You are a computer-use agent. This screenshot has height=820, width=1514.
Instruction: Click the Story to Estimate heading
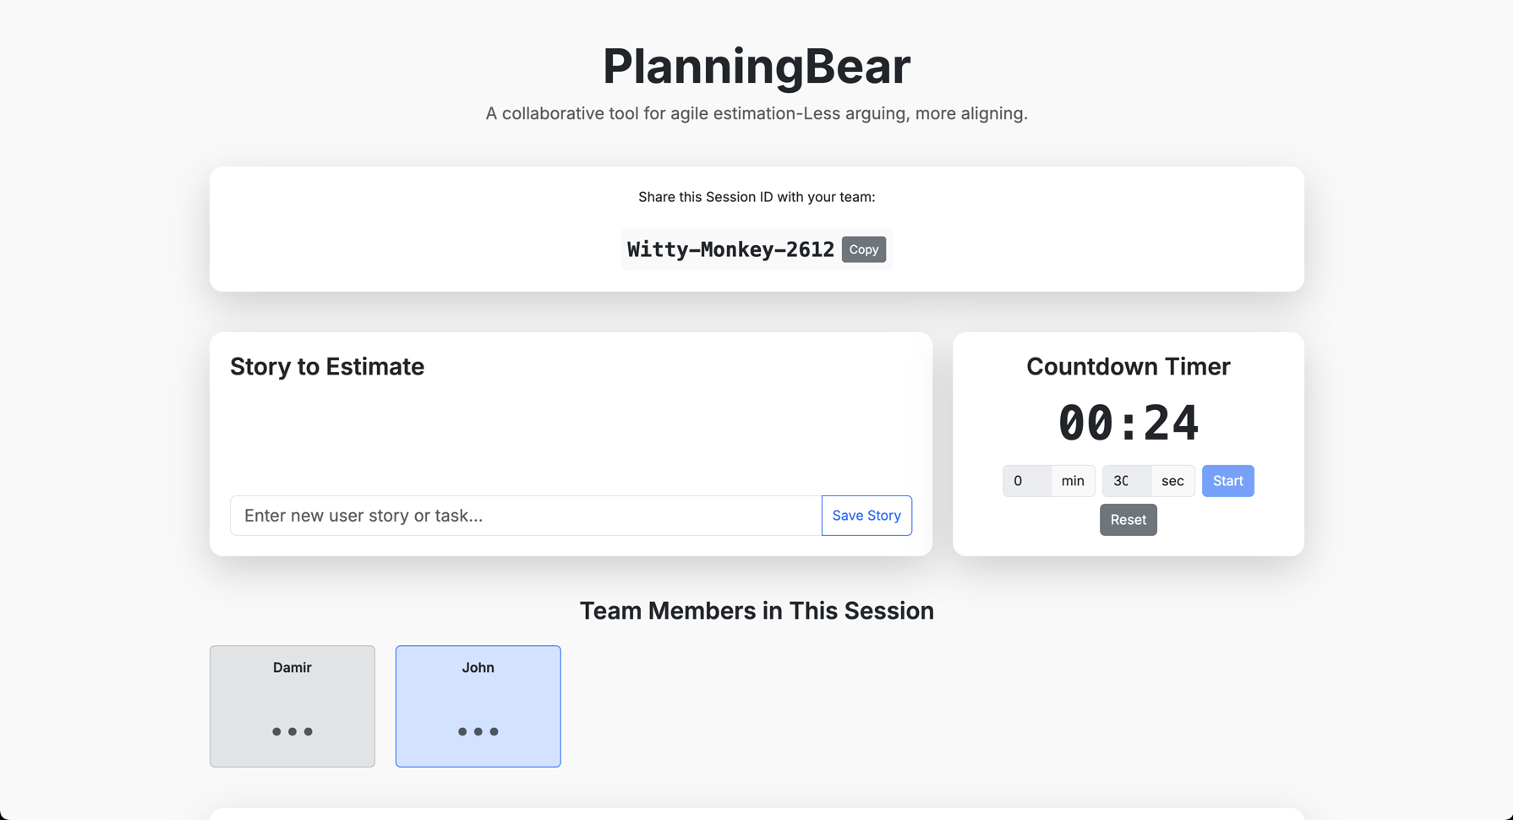click(x=327, y=366)
